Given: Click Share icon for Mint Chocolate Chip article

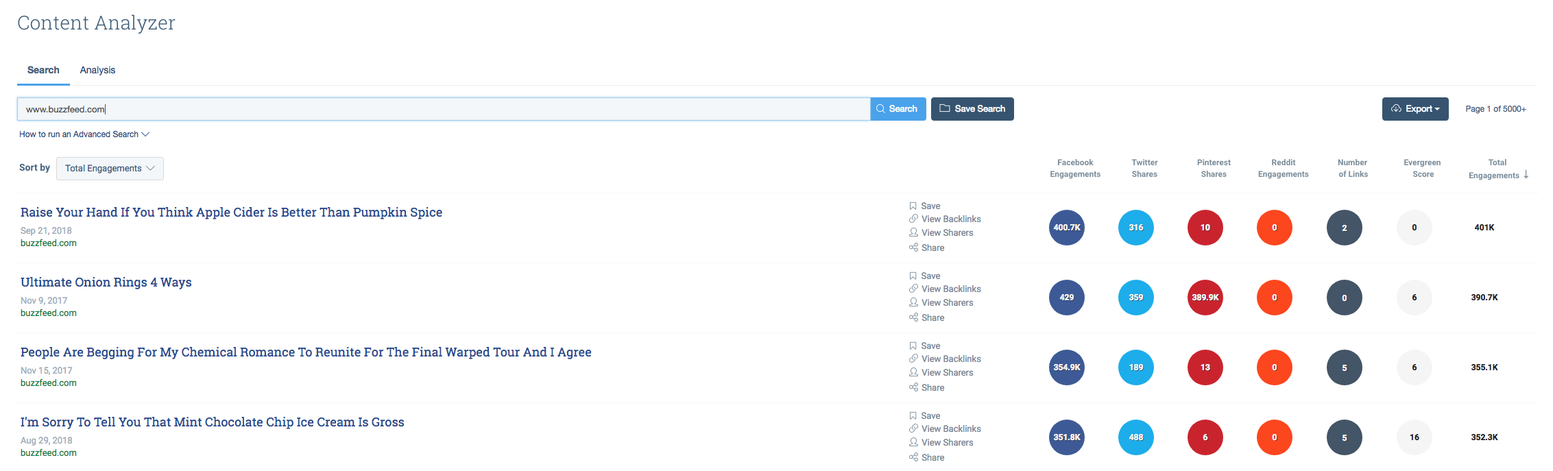Looking at the screenshot, I should pos(913,457).
